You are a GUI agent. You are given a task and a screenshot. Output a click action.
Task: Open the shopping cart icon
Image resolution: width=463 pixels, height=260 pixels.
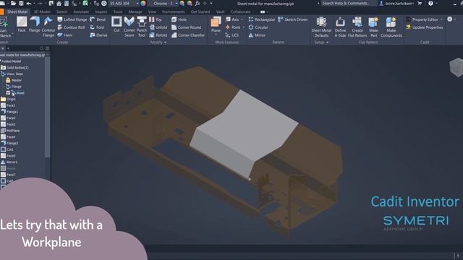click(420, 3)
